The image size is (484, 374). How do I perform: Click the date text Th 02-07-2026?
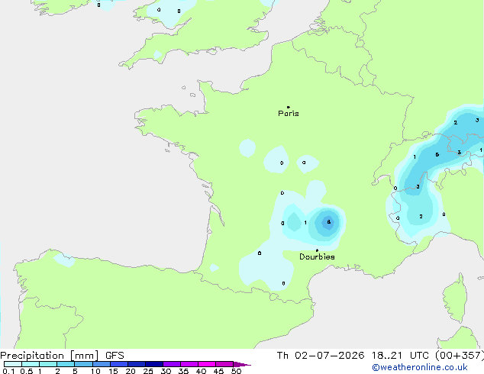[x=321, y=356]
